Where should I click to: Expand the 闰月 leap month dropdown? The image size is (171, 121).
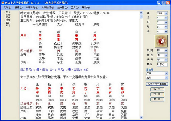(166, 60)
